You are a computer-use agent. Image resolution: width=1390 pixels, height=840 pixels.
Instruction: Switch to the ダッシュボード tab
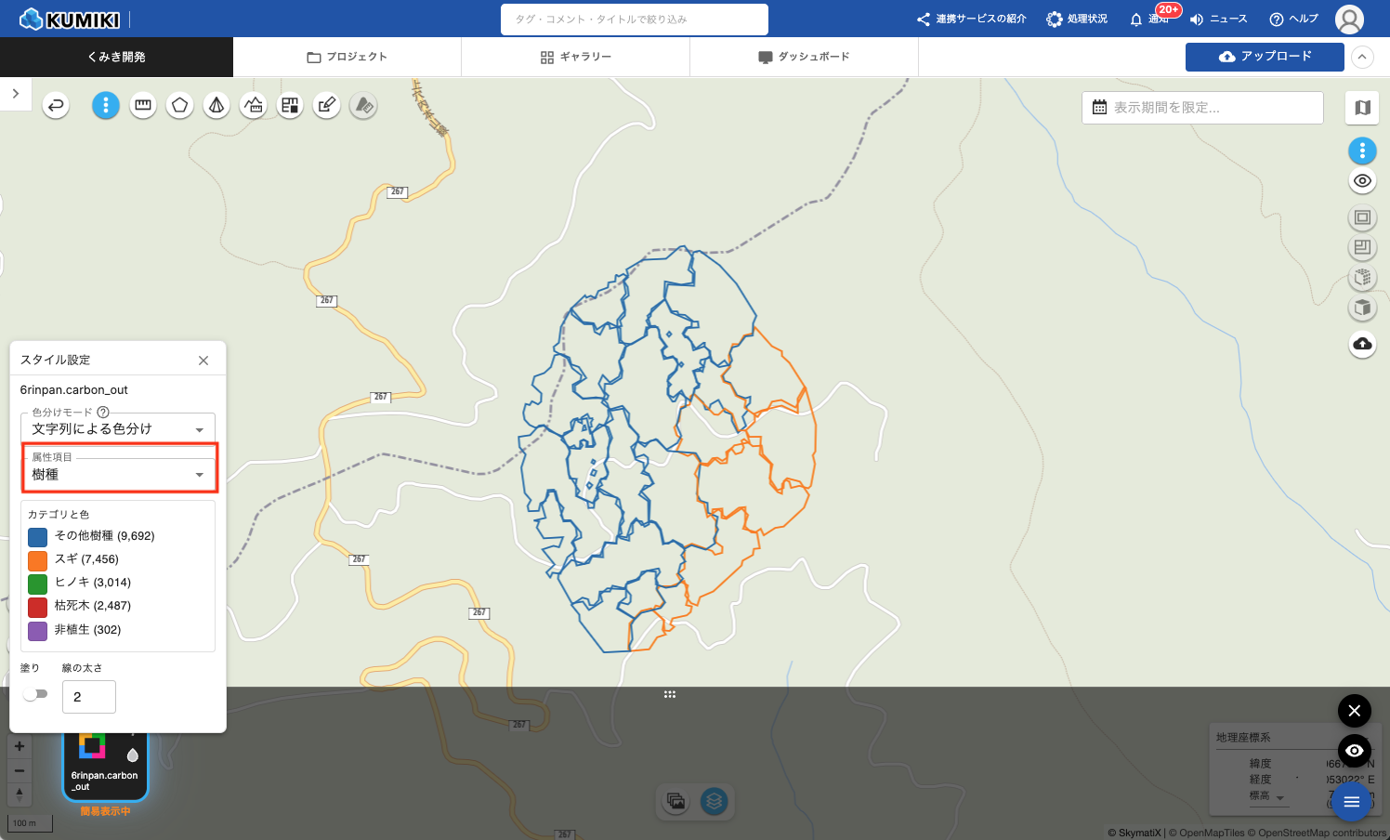804,57
